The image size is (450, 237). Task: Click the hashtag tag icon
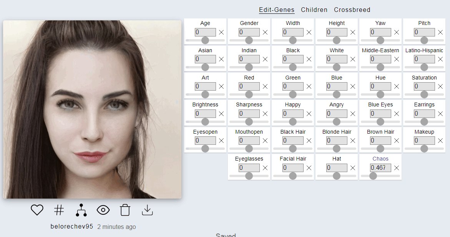pos(59,210)
